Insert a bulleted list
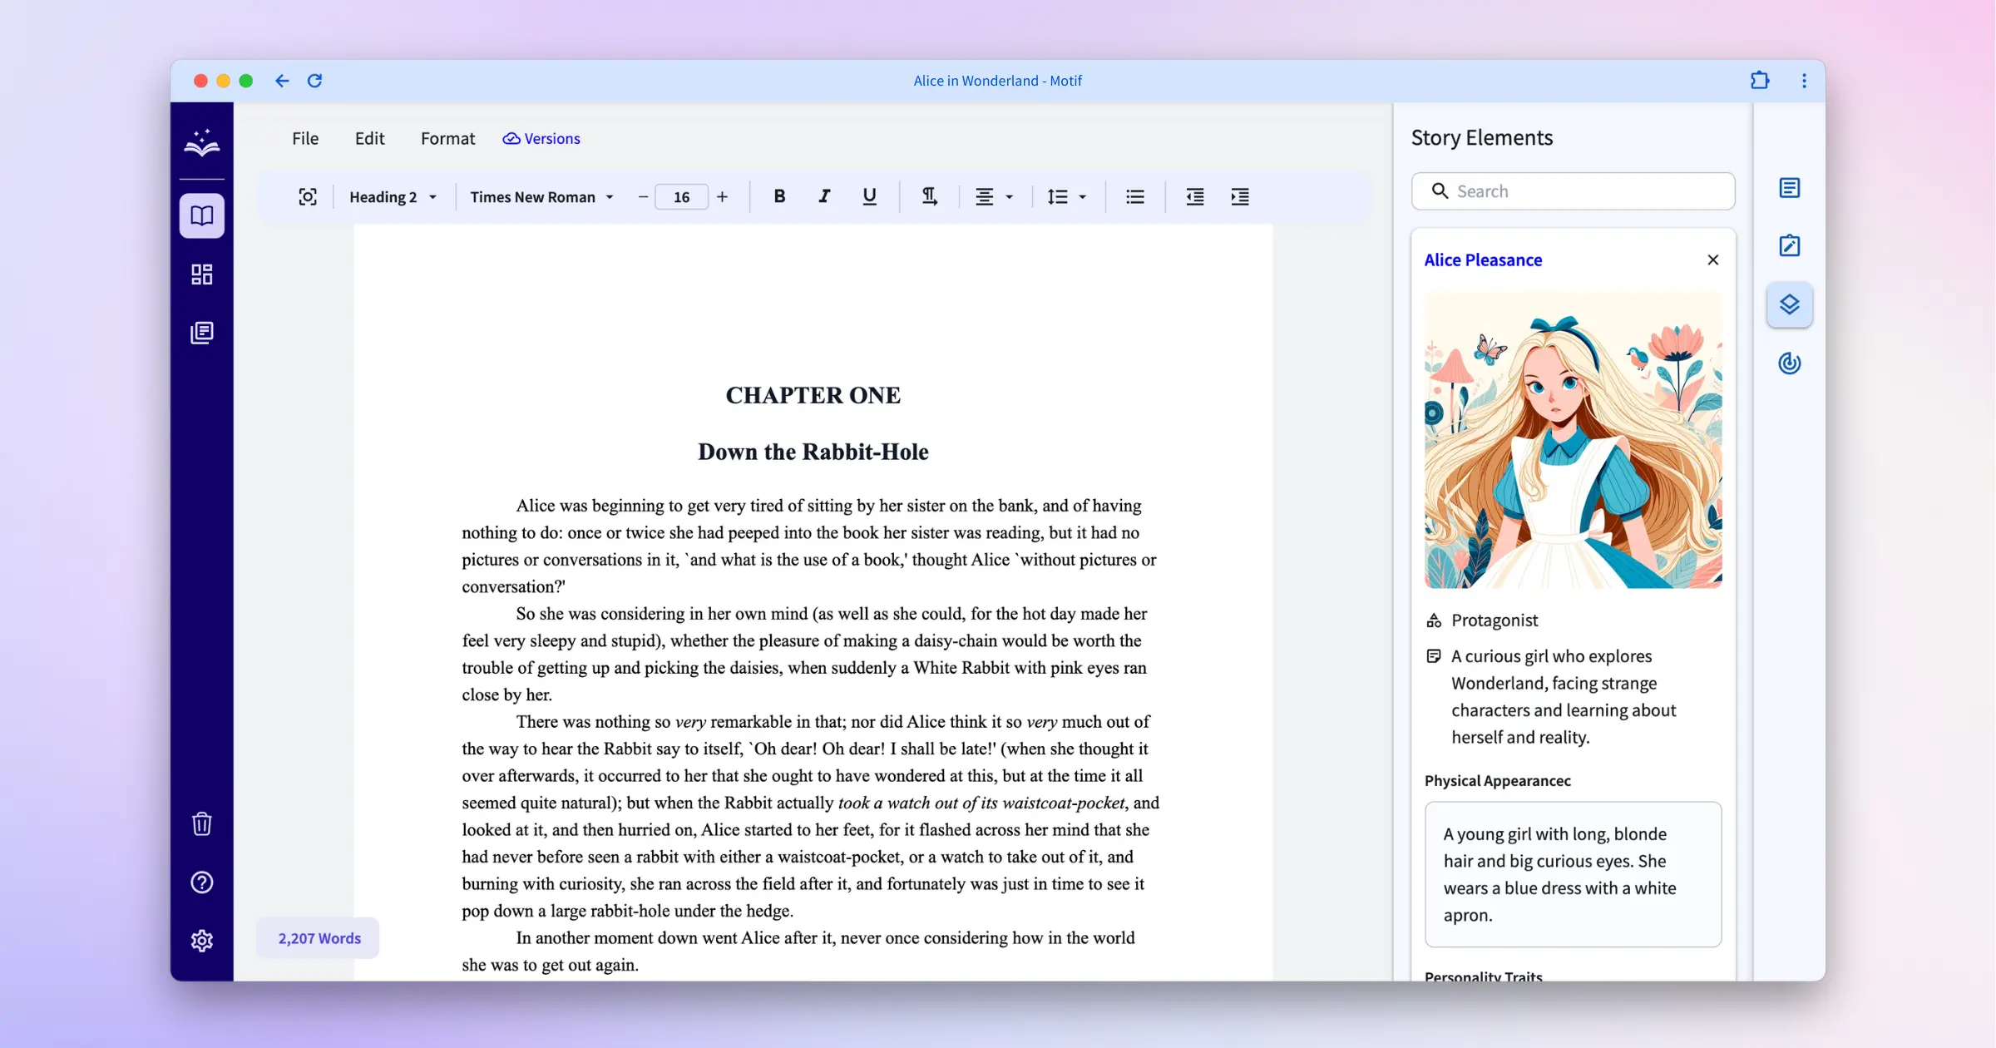 click(1134, 196)
